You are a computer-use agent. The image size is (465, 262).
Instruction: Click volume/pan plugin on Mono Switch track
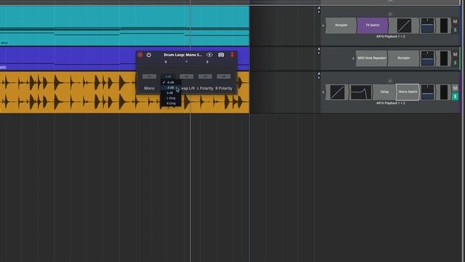click(x=427, y=92)
